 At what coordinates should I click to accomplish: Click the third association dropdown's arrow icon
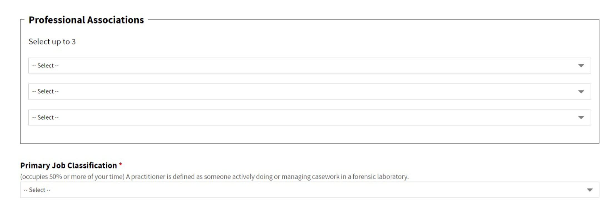point(581,117)
